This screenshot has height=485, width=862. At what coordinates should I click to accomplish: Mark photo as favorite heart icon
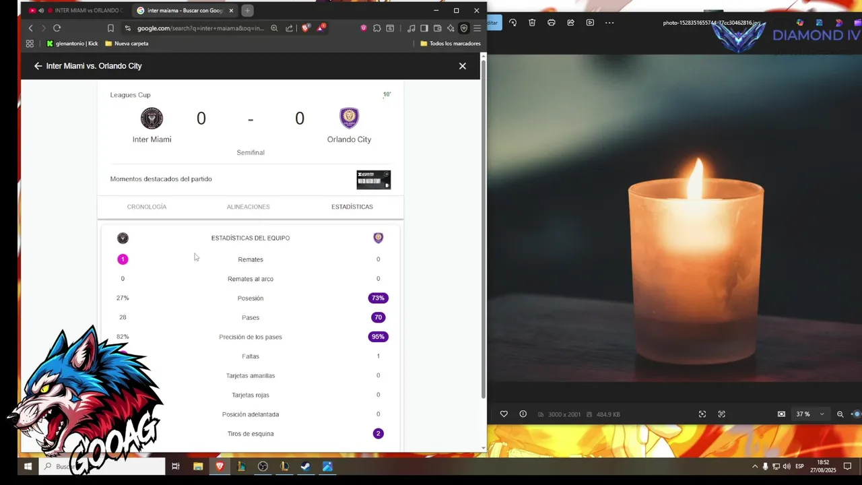pos(504,414)
